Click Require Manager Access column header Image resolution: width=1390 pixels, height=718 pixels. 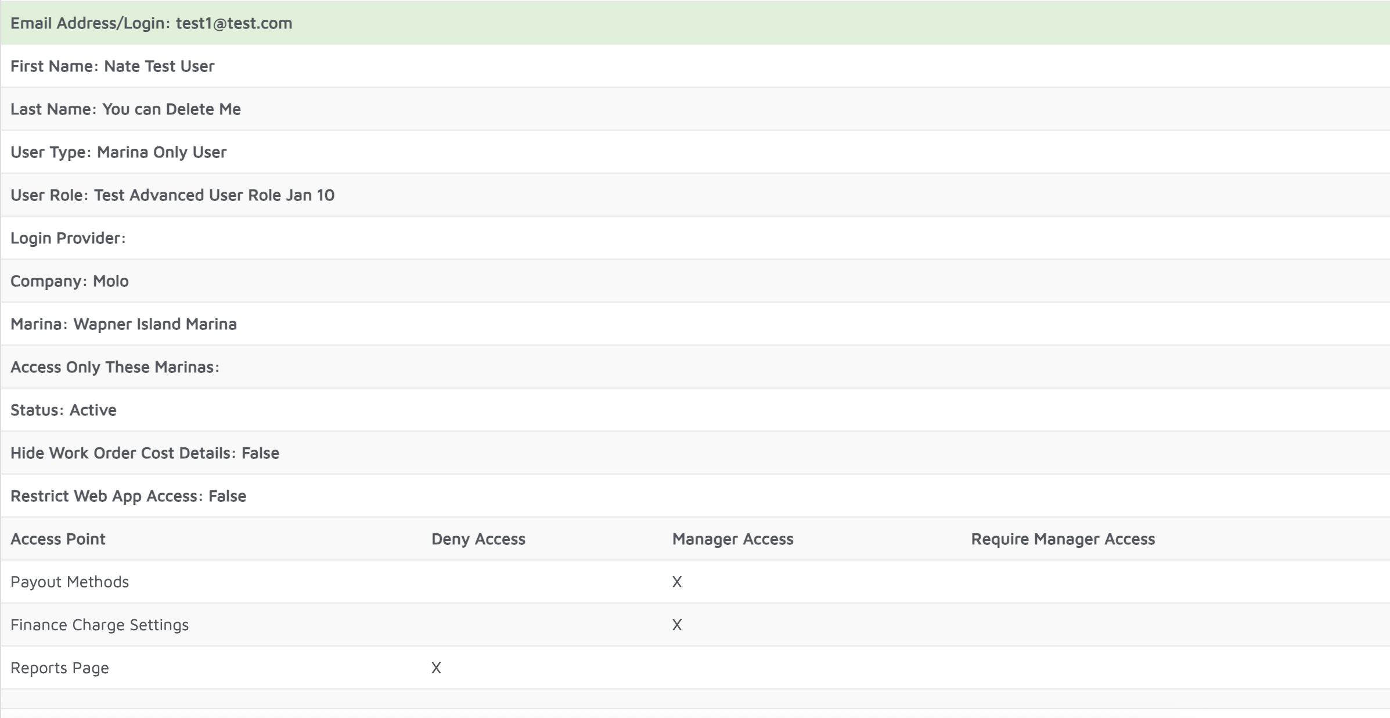[x=1063, y=539]
